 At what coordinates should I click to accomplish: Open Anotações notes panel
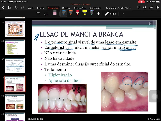tap(153, 119)
